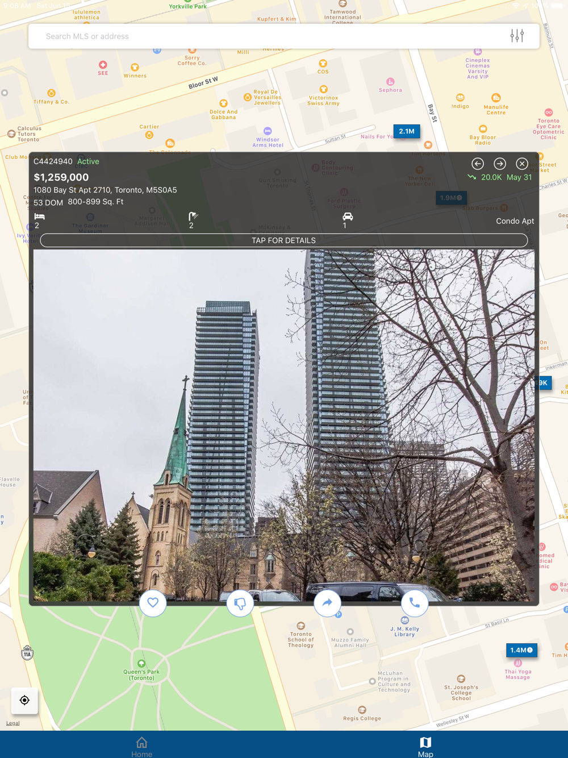Click the 53 DOM text
The image size is (568, 758).
(x=48, y=202)
